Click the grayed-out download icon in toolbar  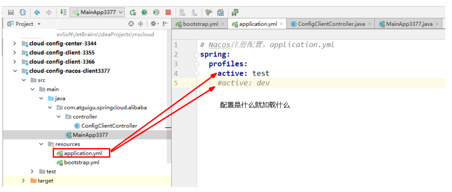pos(194,13)
